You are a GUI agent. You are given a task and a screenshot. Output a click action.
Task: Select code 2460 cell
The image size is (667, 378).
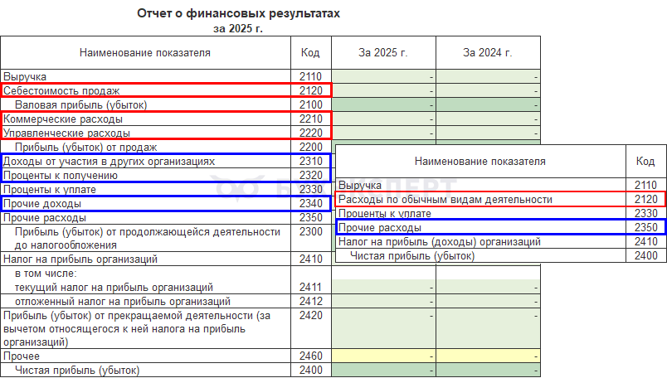pos(311,356)
